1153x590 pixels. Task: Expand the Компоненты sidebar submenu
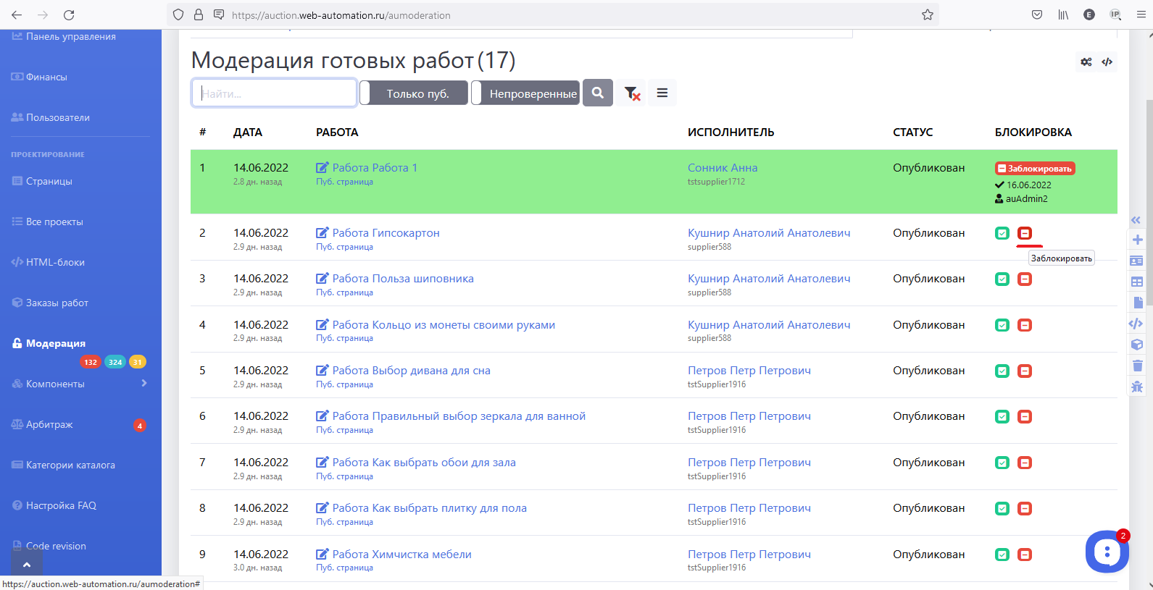[x=143, y=384]
